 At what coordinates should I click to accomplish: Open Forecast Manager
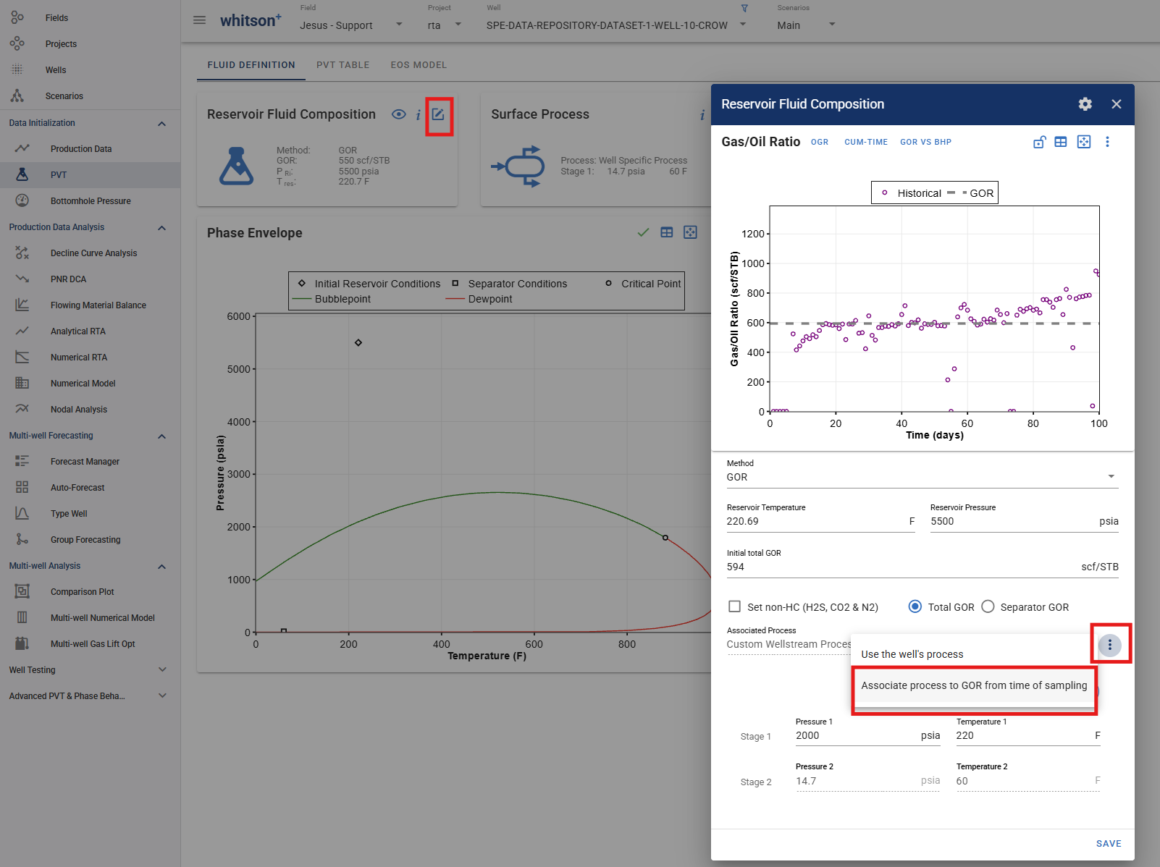[x=85, y=462]
